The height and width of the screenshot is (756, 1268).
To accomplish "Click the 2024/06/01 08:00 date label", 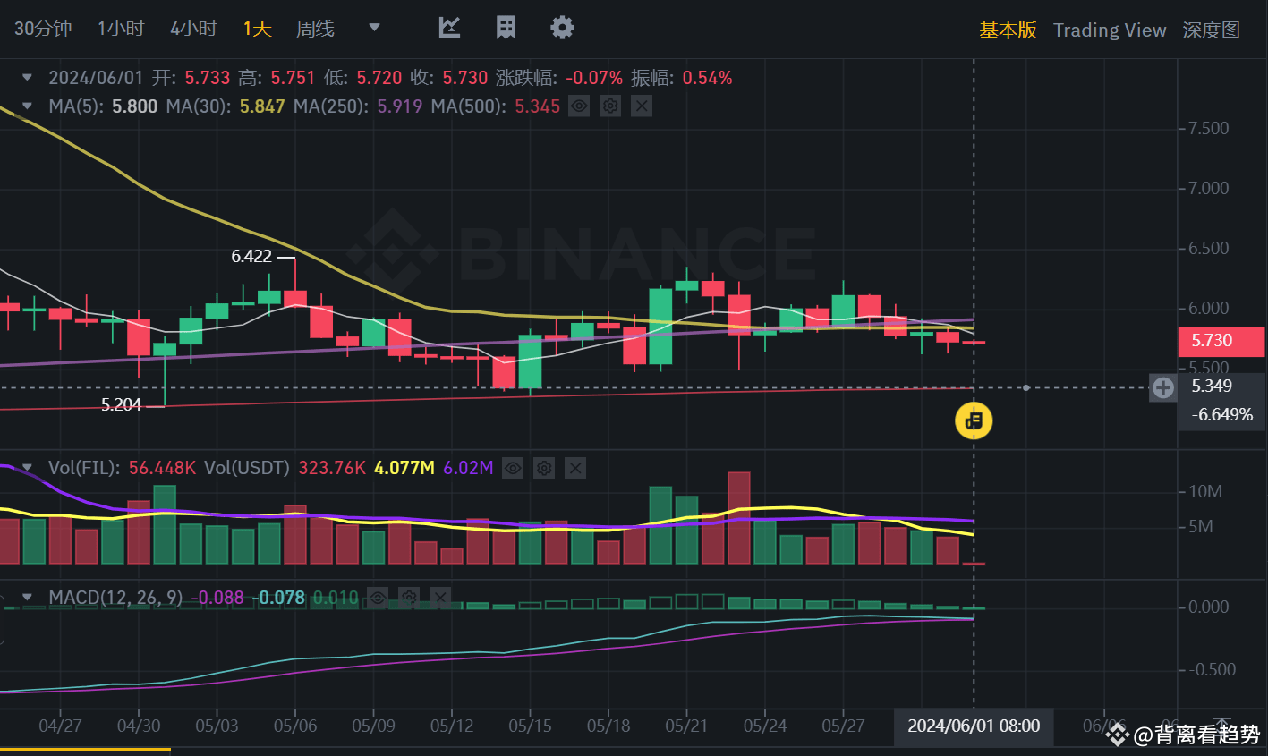I will pos(973,727).
